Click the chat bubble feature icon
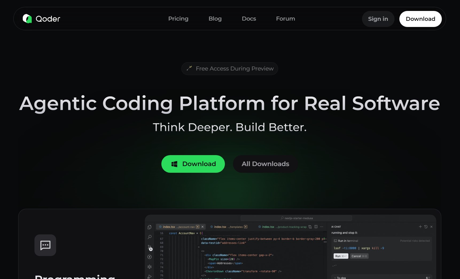The width and height of the screenshot is (460, 279). pyautogui.click(x=45, y=245)
